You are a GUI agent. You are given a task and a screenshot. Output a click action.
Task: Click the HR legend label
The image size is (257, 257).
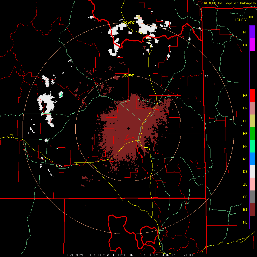click(x=245, y=134)
